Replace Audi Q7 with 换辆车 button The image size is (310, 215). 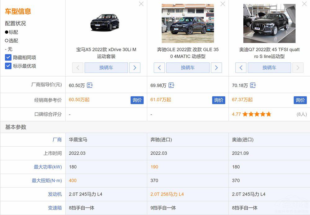pyautogui.click(x=269, y=68)
